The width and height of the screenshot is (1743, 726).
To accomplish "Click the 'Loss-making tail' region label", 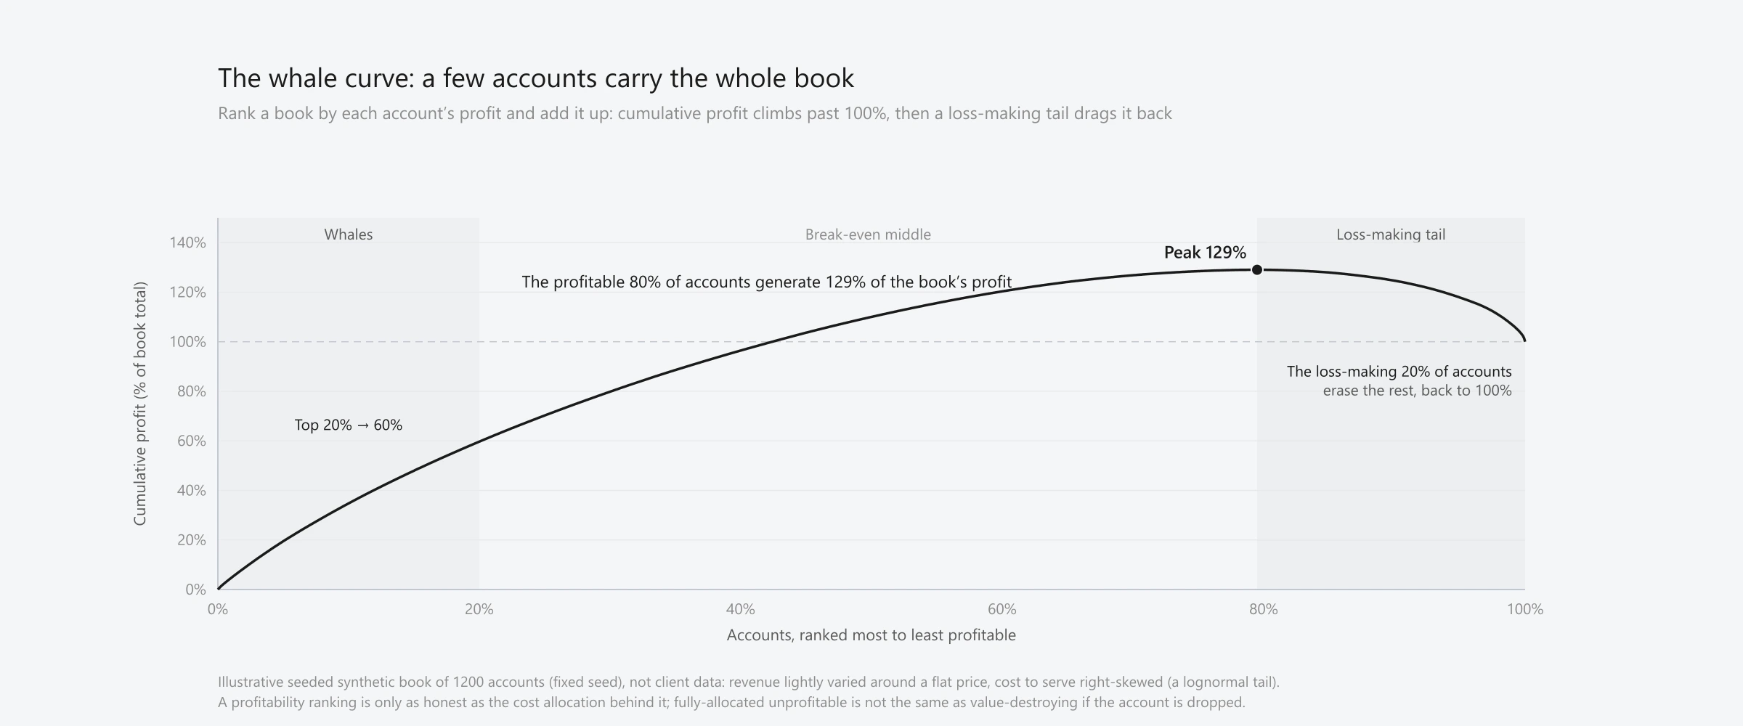I will point(1391,234).
